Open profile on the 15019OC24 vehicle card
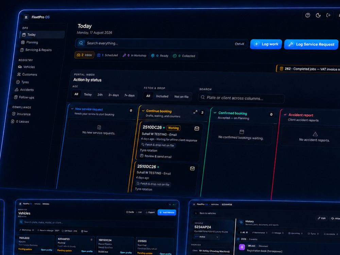Viewport: 340px width, 255px height. pos(126,252)
